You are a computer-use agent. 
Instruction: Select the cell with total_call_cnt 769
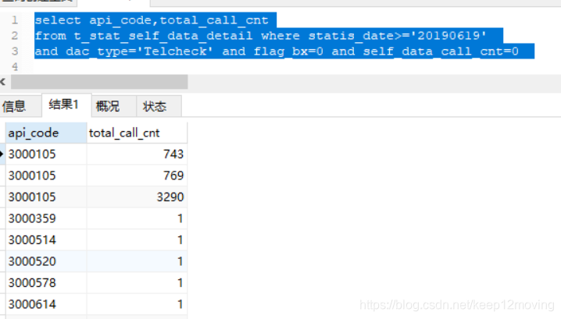point(137,175)
